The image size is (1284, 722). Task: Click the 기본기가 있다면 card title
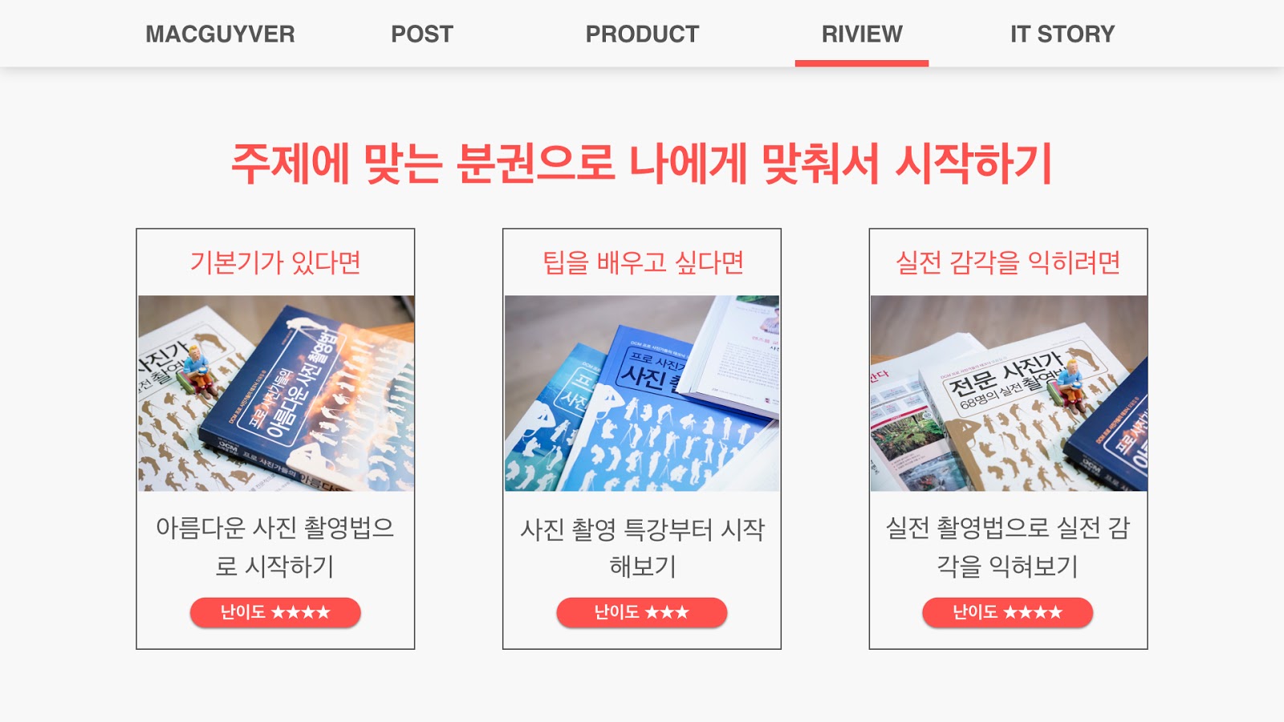pyautogui.click(x=275, y=262)
